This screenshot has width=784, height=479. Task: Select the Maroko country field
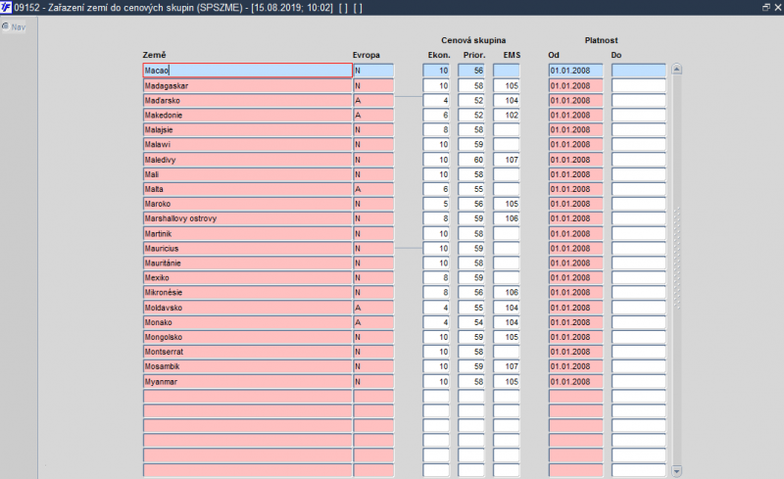[x=248, y=204]
